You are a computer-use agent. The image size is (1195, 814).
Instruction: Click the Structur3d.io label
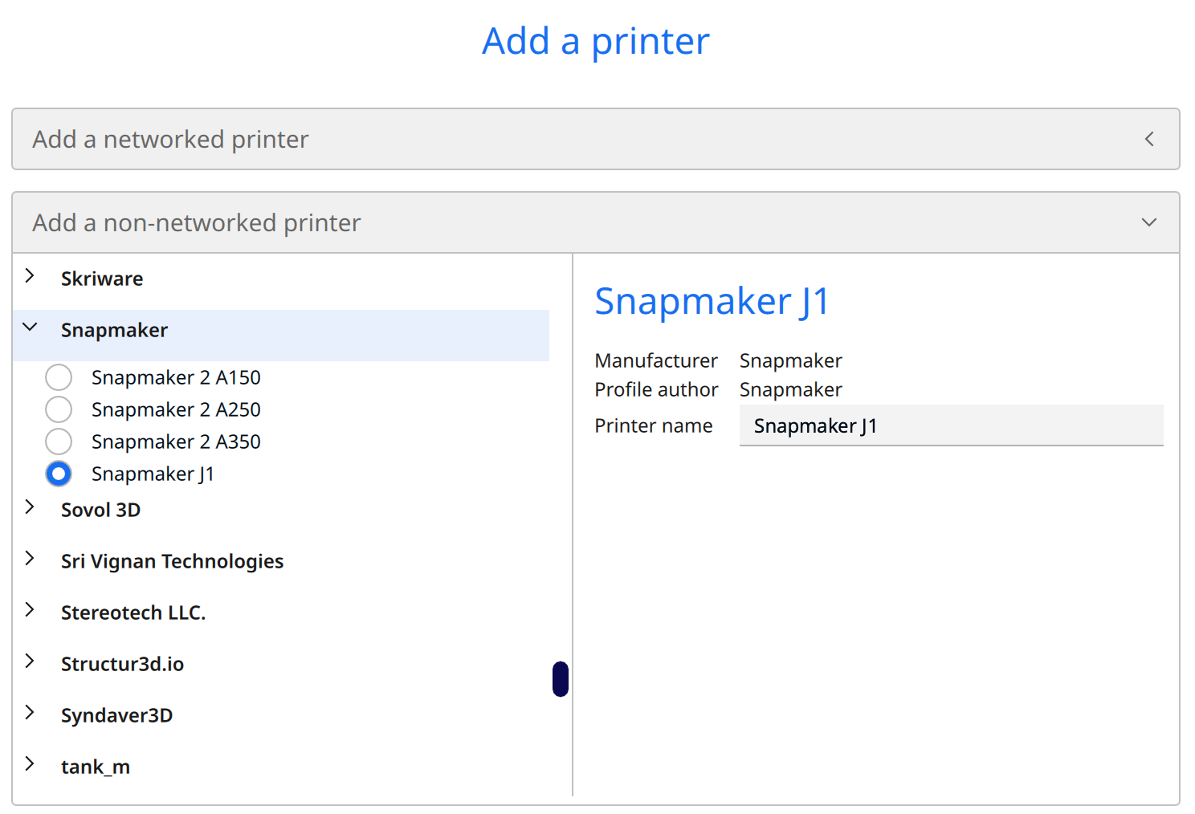(x=122, y=664)
